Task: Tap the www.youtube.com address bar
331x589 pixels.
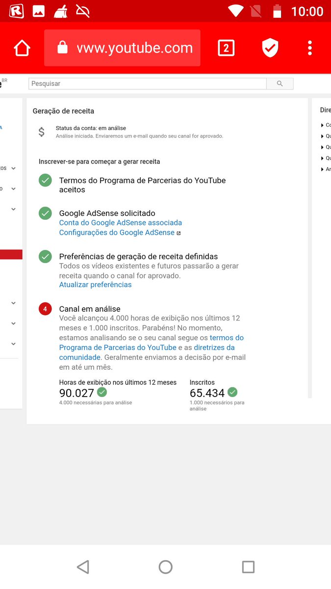Action: coord(122,48)
